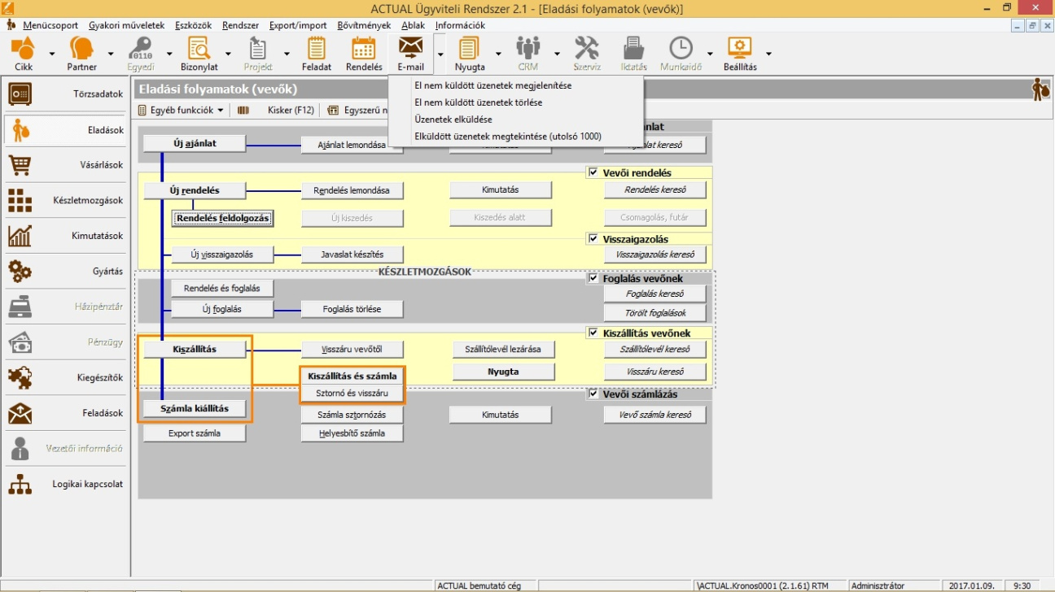Click the Új rendelés button

pyautogui.click(x=194, y=190)
